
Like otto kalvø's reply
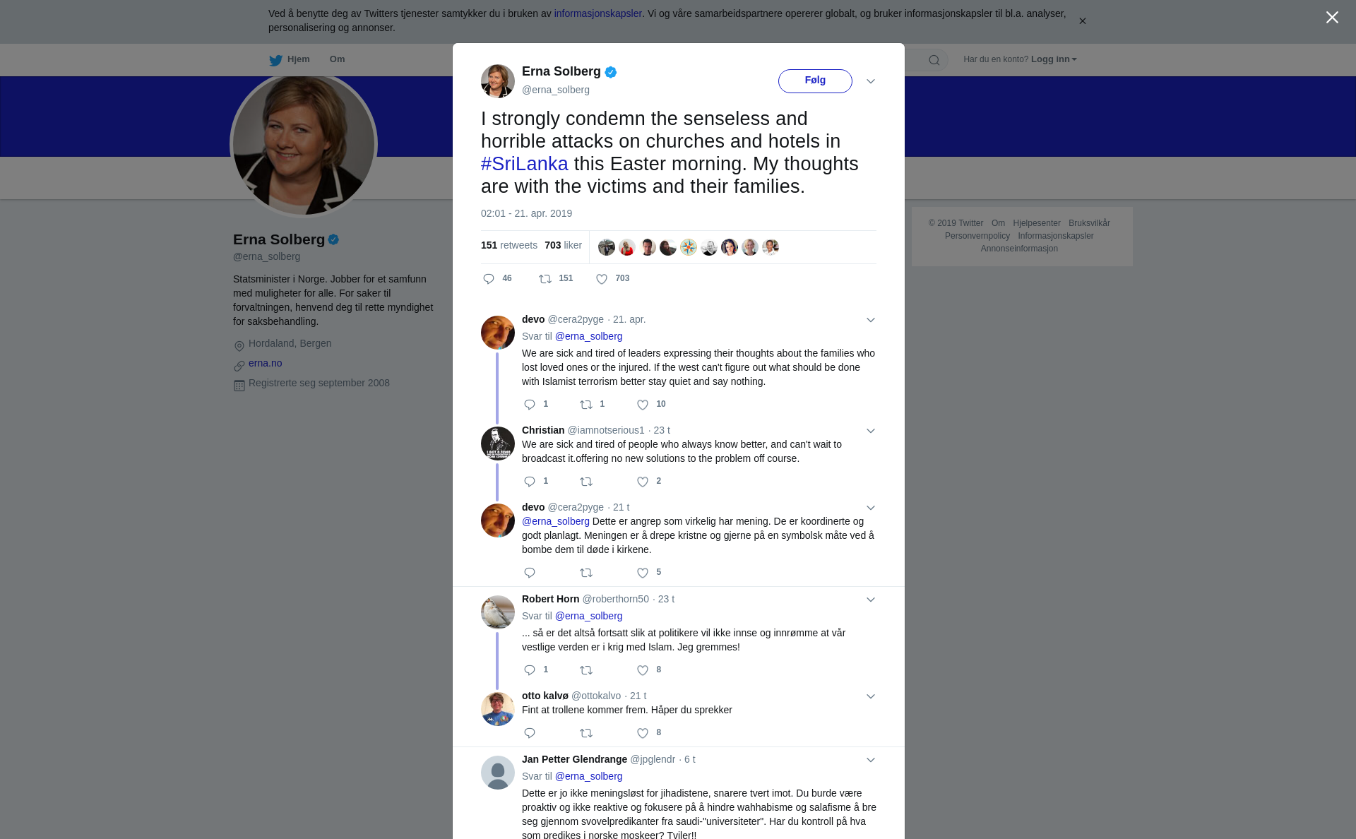(643, 733)
